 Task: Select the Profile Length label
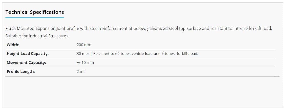tap(21, 72)
